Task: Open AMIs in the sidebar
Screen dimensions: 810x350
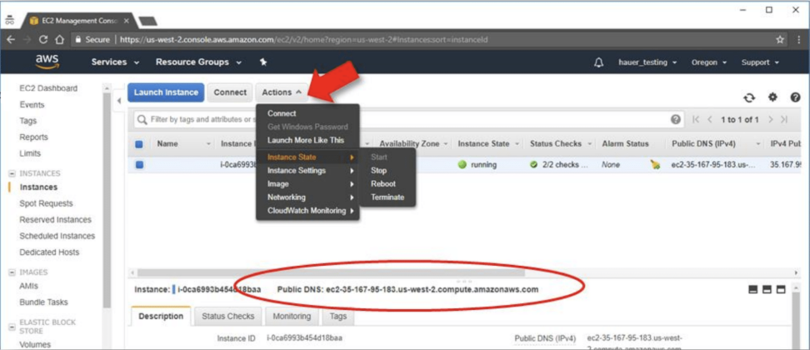Action: (29, 286)
